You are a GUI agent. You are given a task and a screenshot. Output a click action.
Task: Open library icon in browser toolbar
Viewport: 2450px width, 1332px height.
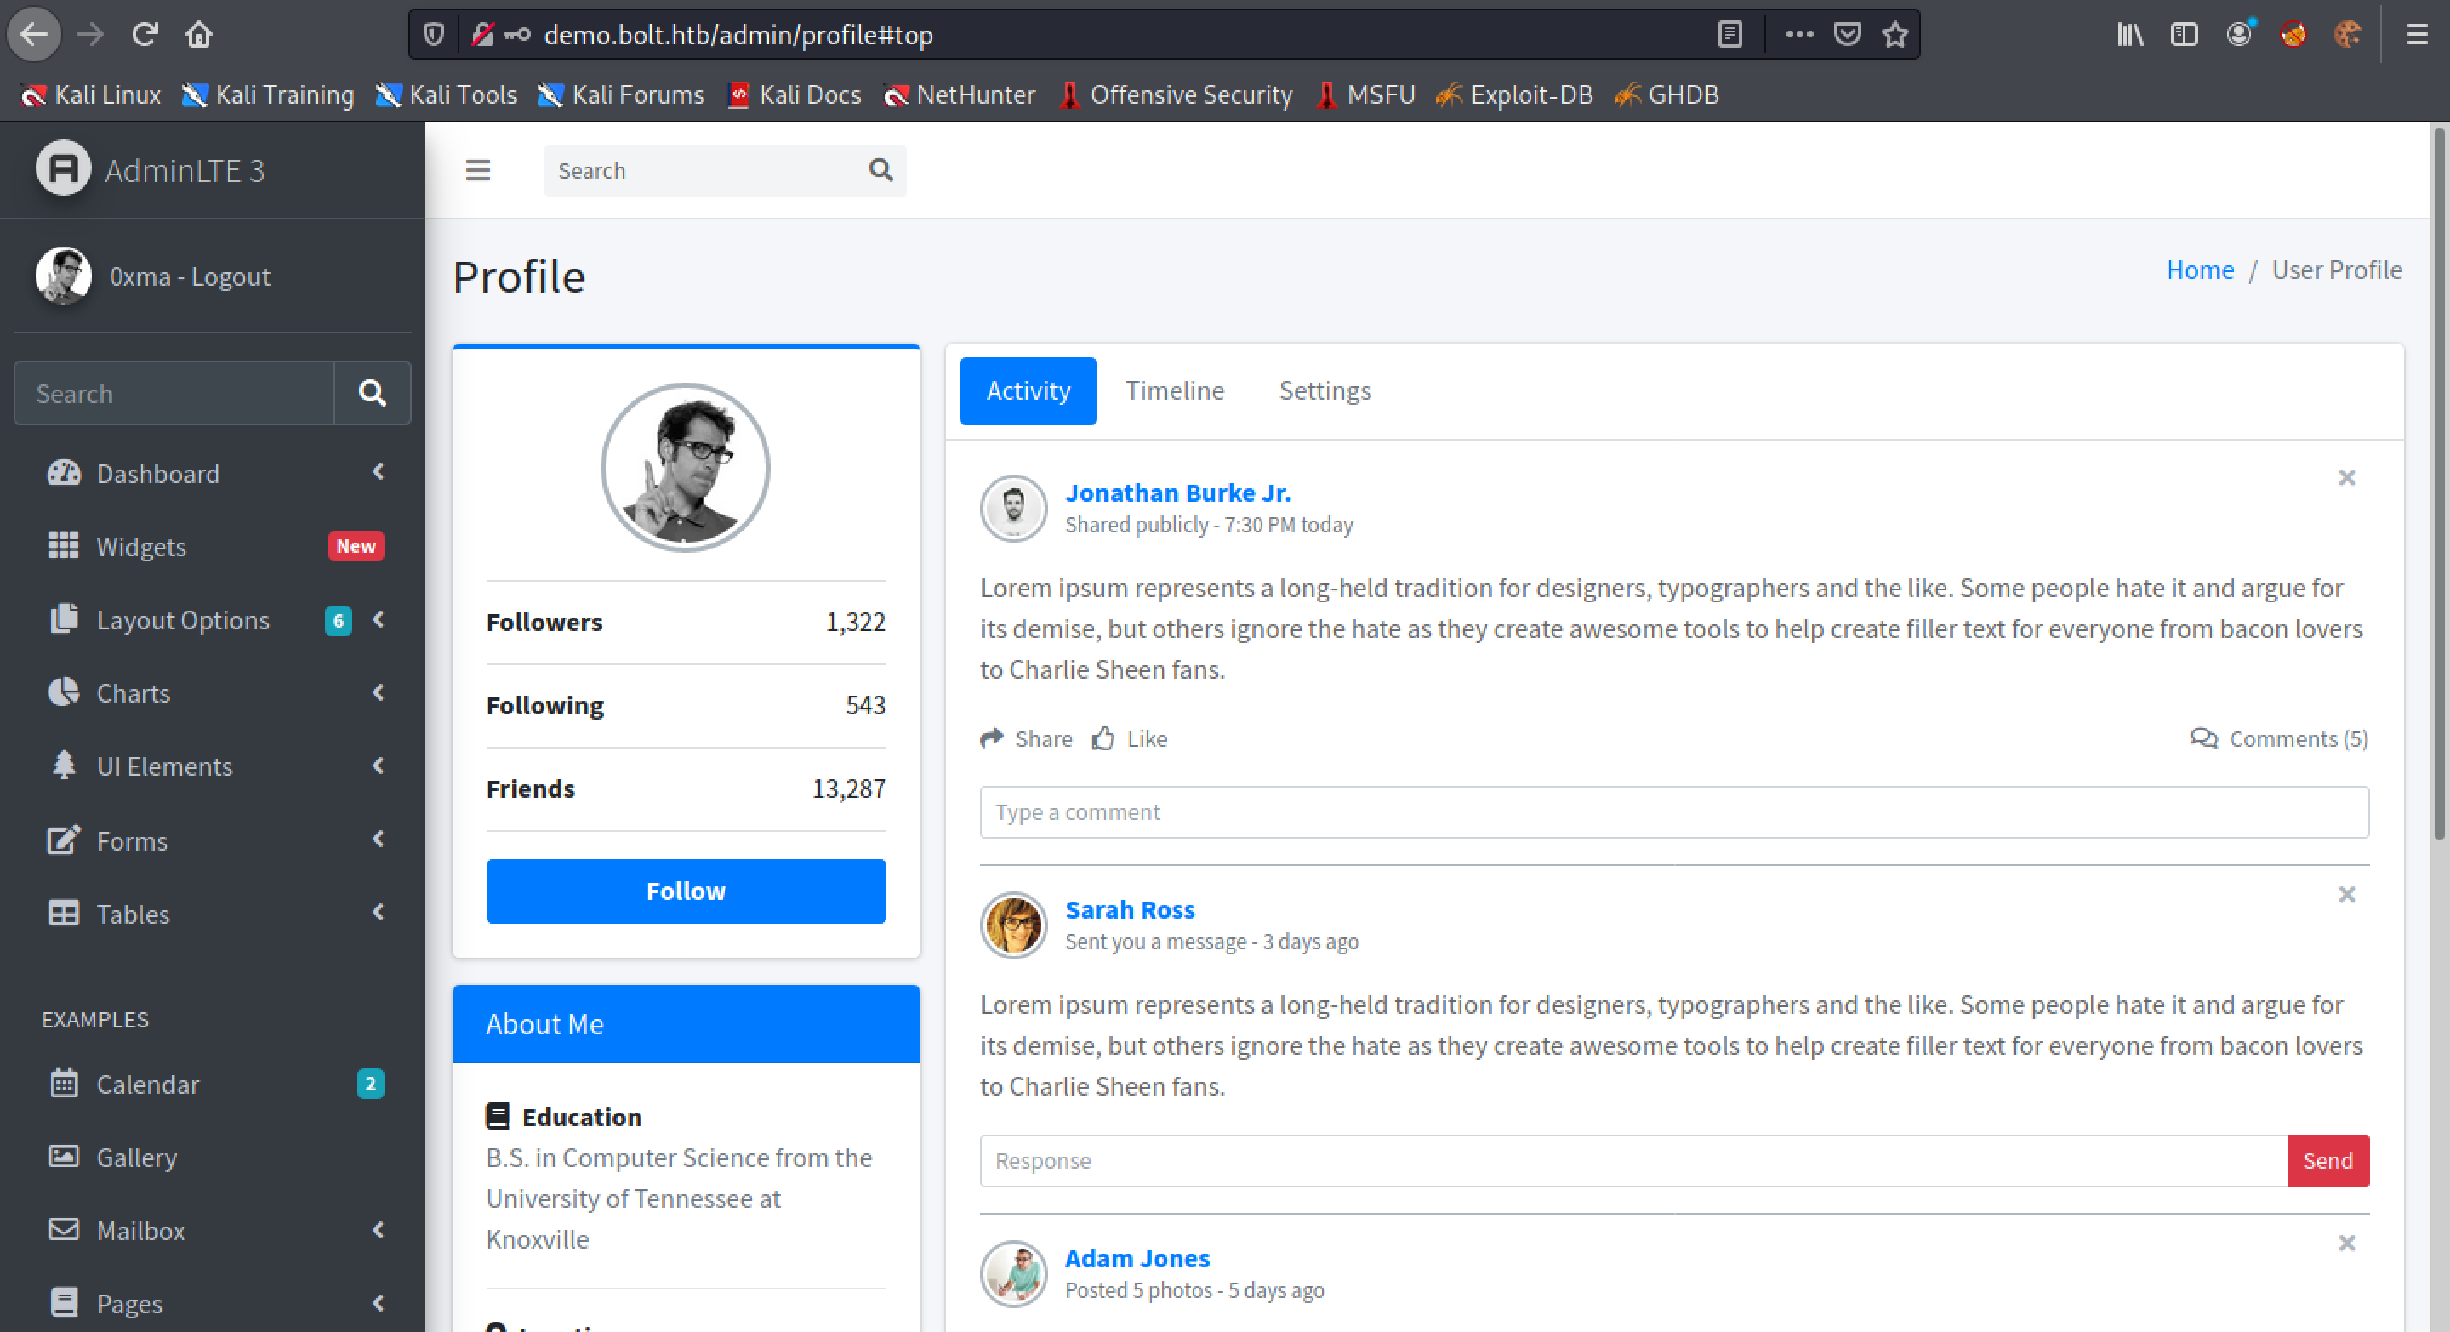coord(2130,35)
